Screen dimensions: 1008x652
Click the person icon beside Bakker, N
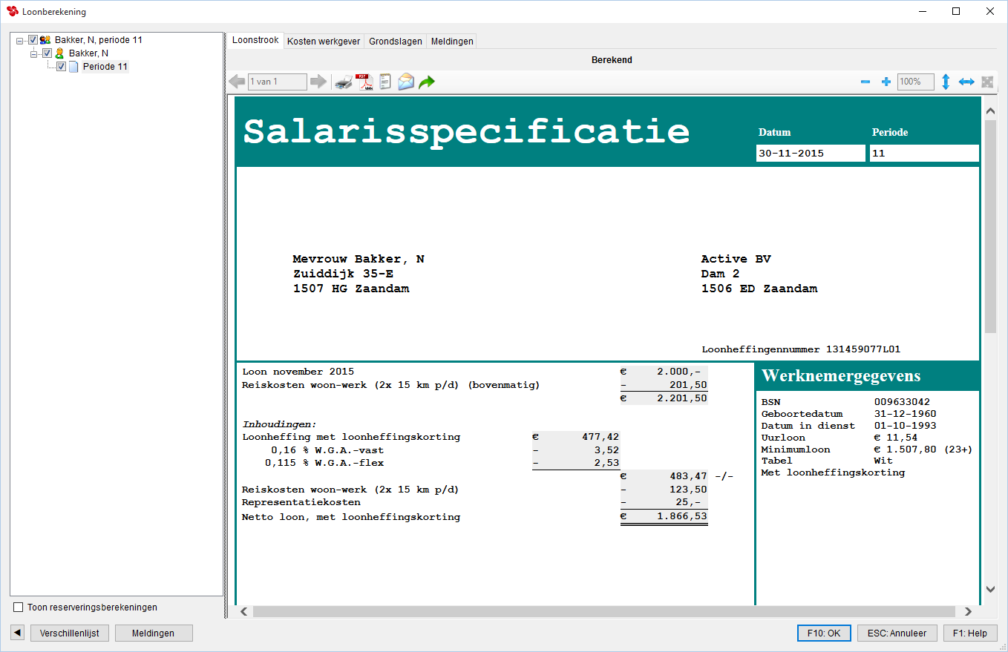(x=59, y=53)
